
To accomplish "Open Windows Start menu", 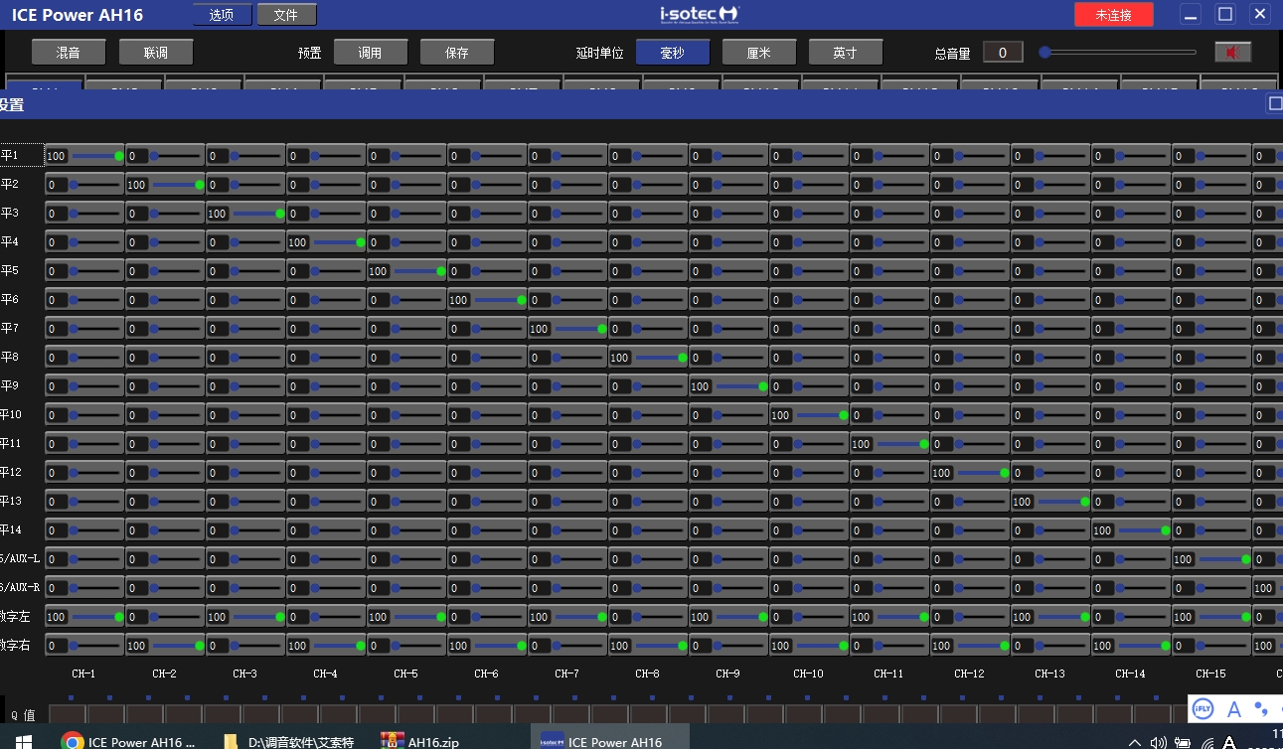I will pyautogui.click(x=23, y=740).
